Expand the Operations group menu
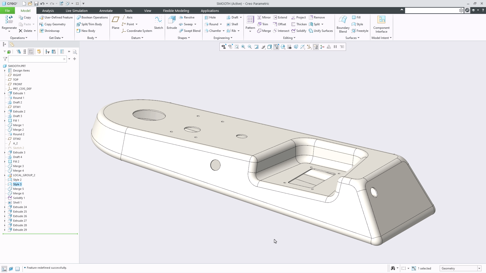The height and width of the screenshot is (273, 486). 18,38
